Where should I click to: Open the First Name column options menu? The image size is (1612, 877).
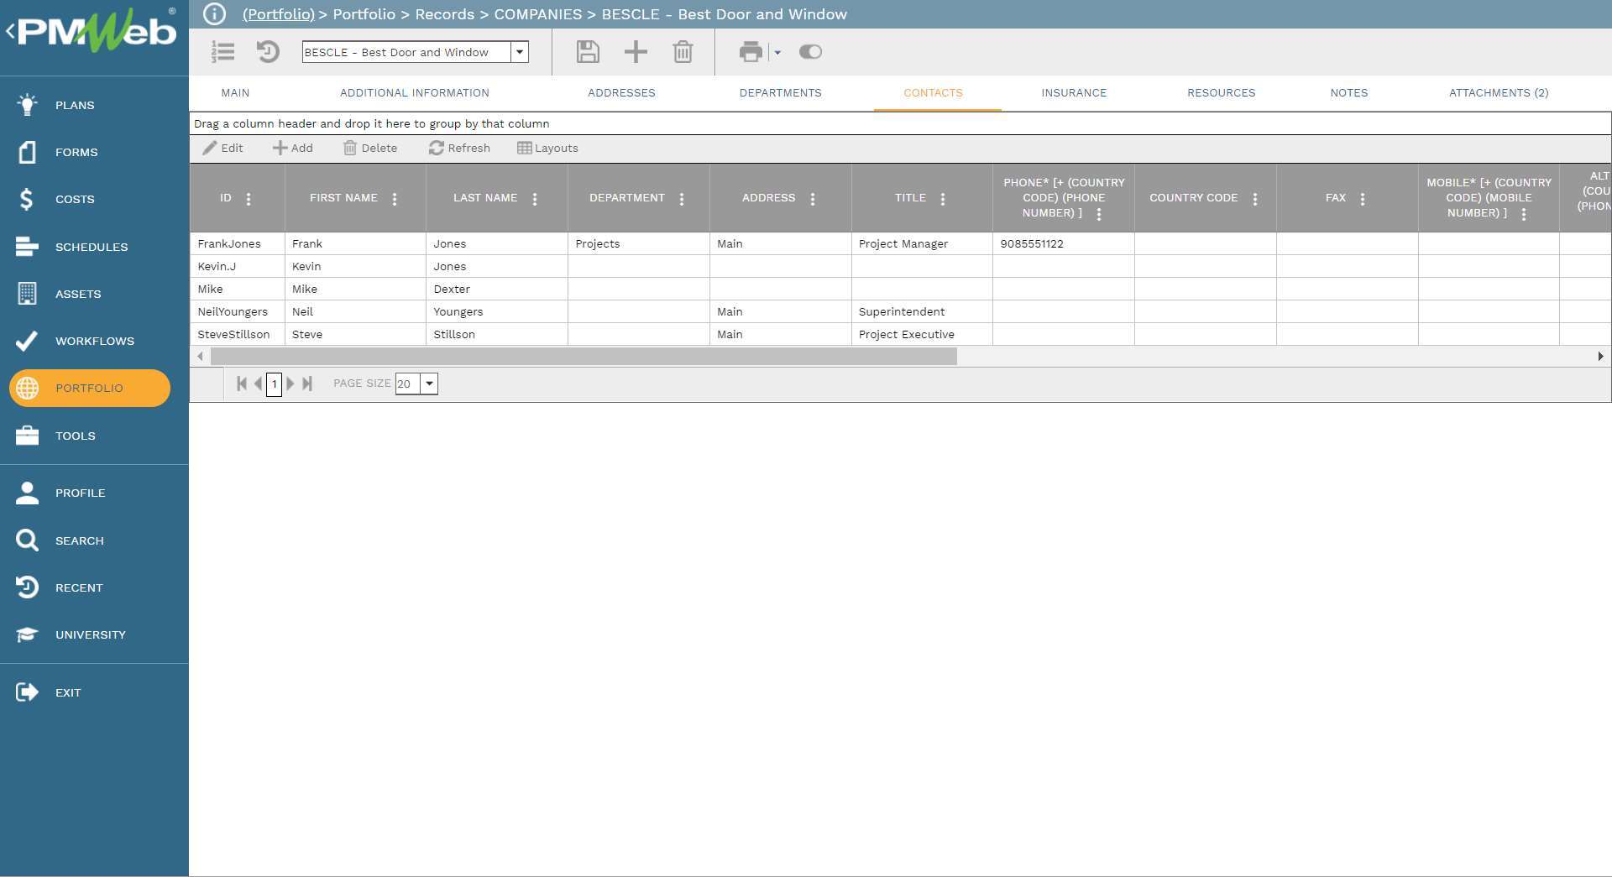[x=395, y=199]
